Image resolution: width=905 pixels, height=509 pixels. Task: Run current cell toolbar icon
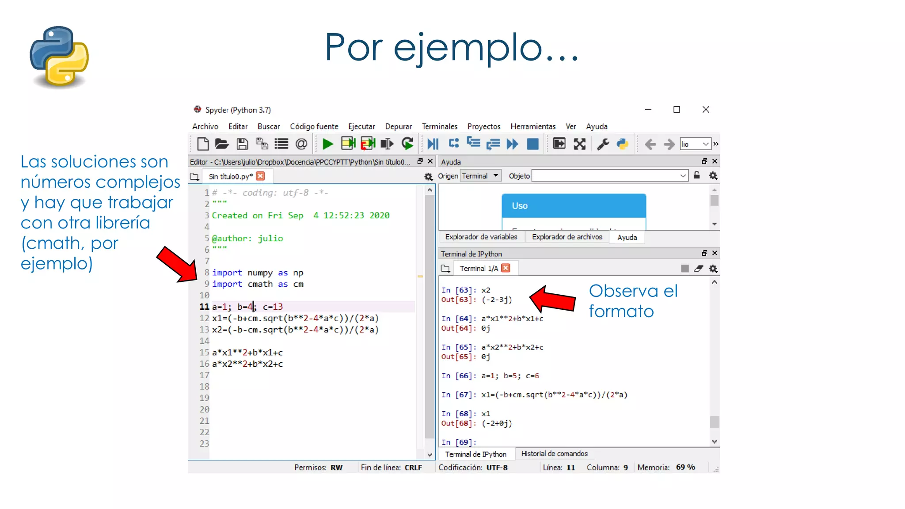click(348, 144)
